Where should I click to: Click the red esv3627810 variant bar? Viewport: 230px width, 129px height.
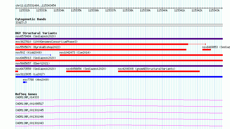click(x=102, y=44)
